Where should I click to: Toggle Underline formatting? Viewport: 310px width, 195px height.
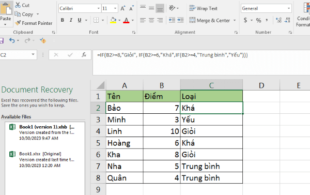click(x=80, y=20)
